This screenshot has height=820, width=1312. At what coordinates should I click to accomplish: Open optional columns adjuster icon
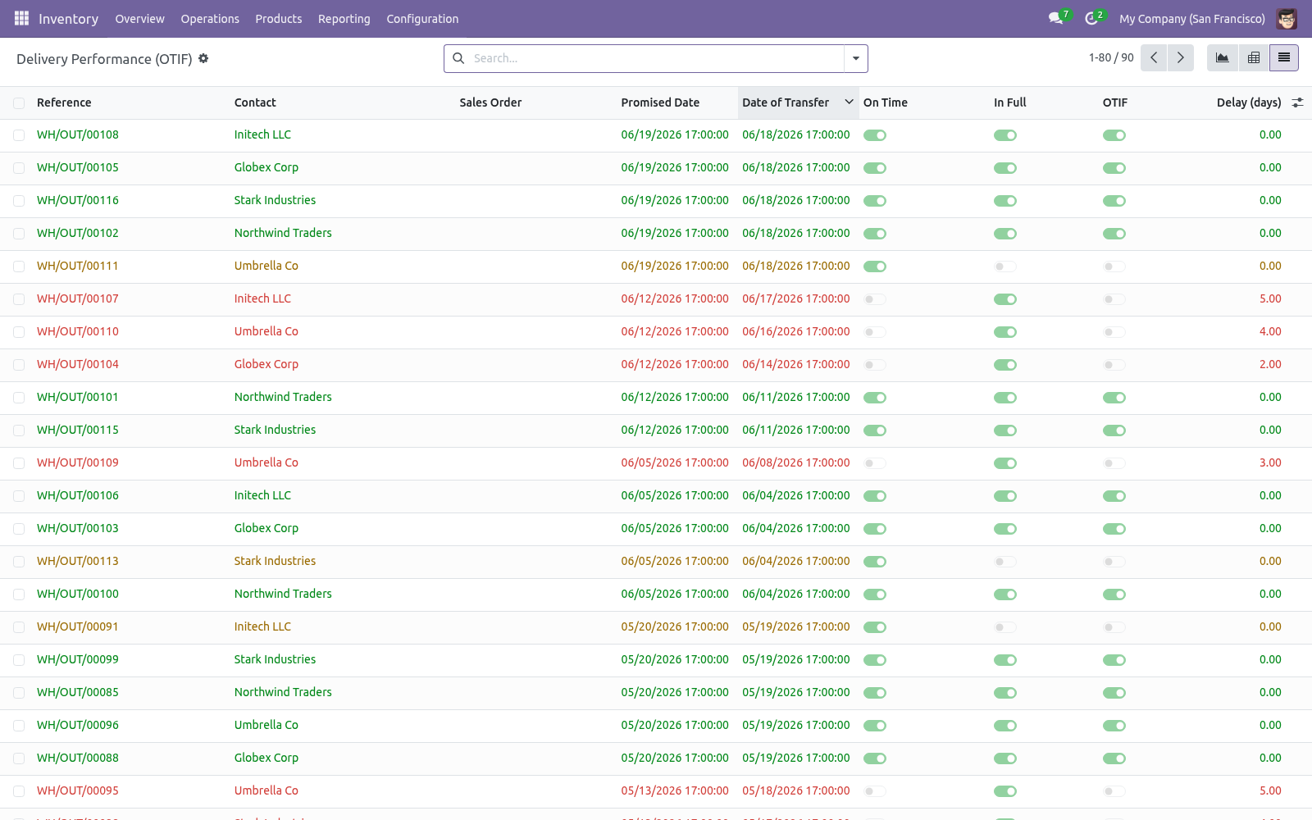1297,102
